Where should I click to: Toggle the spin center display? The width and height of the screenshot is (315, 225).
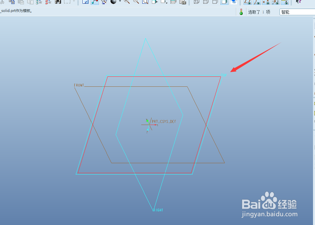[95, 2]
